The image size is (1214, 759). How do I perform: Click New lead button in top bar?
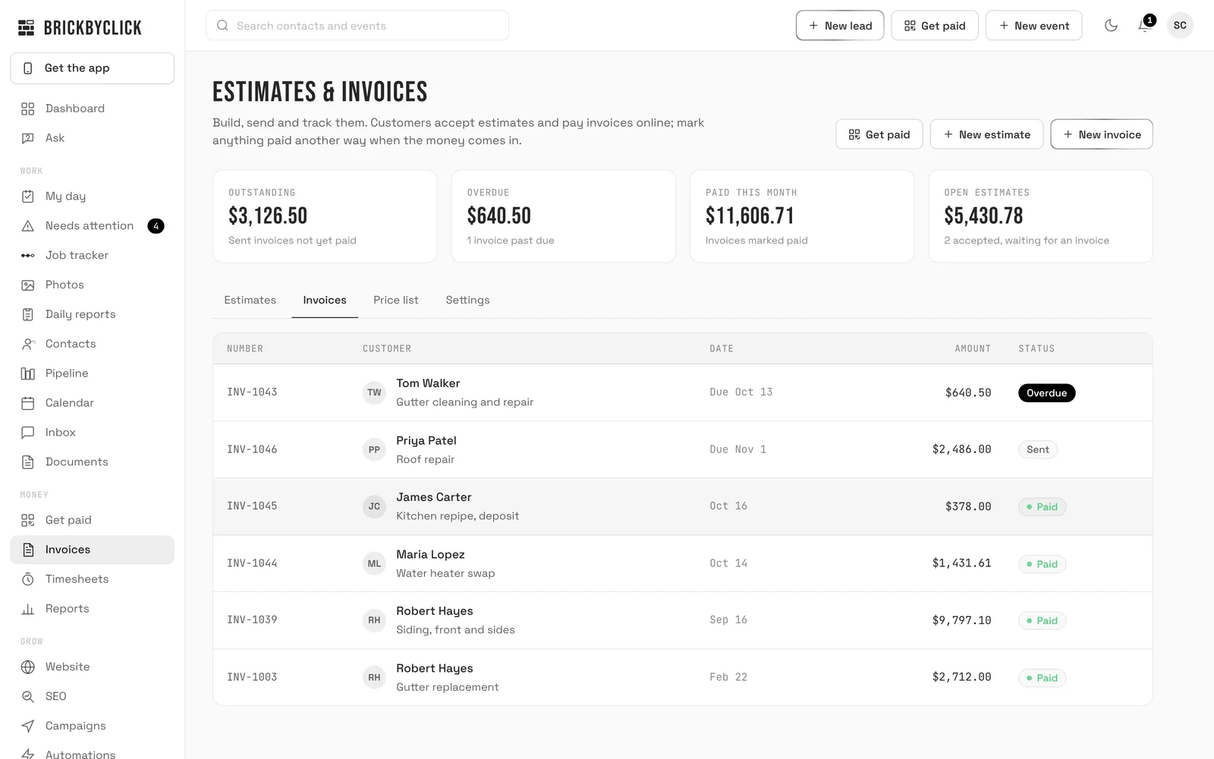pyautogui.click(x=840, y=26)
